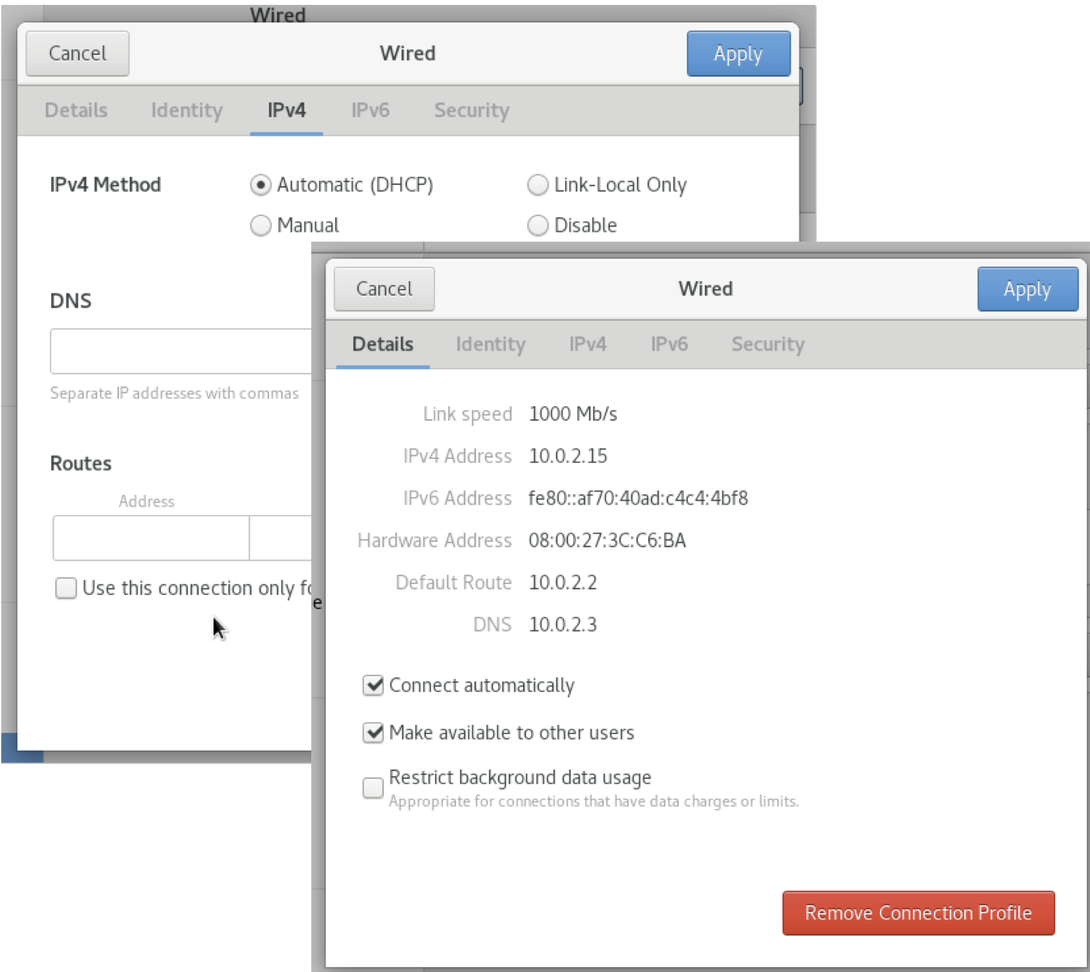Select the Automatic (DHCP) radio button
This screenshot has height=972, width=1090.
pyautogui.click(x=261, y=185)
